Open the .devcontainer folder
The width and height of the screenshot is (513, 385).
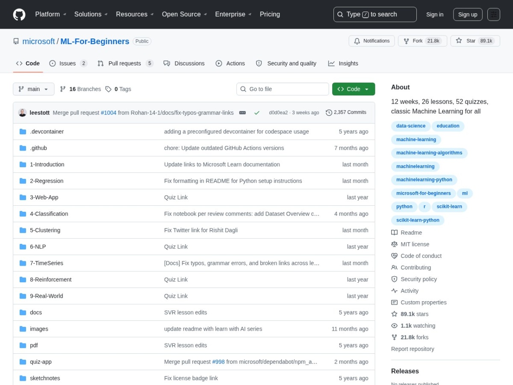47,131
